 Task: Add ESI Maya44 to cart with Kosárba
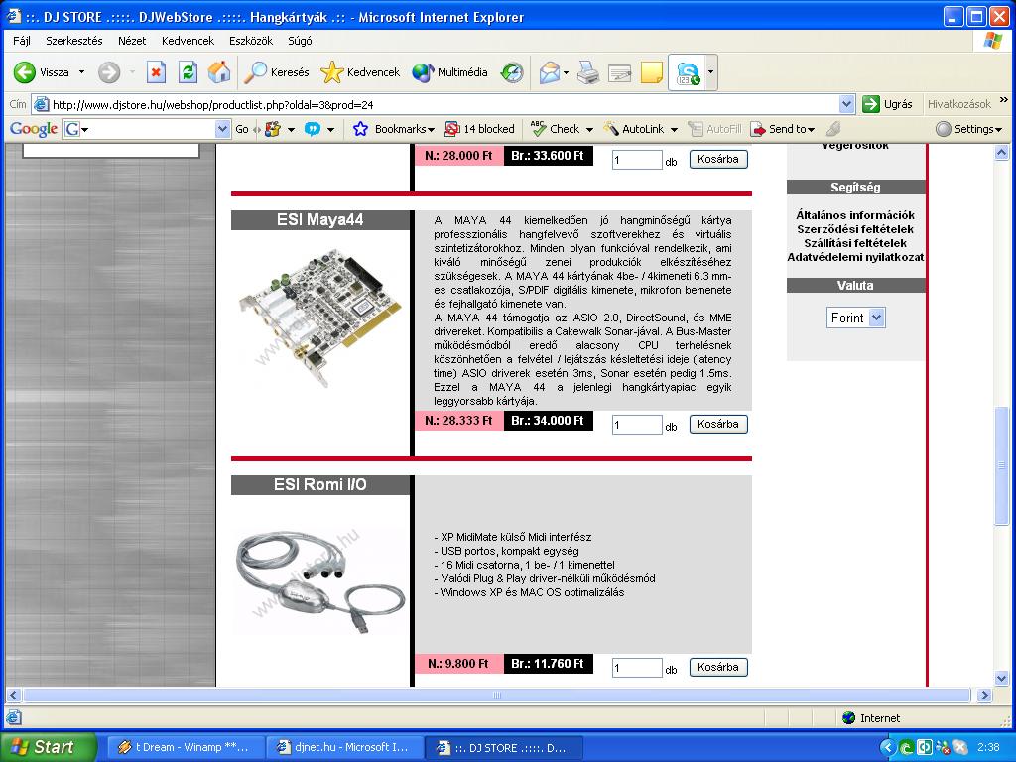(718, 425)
